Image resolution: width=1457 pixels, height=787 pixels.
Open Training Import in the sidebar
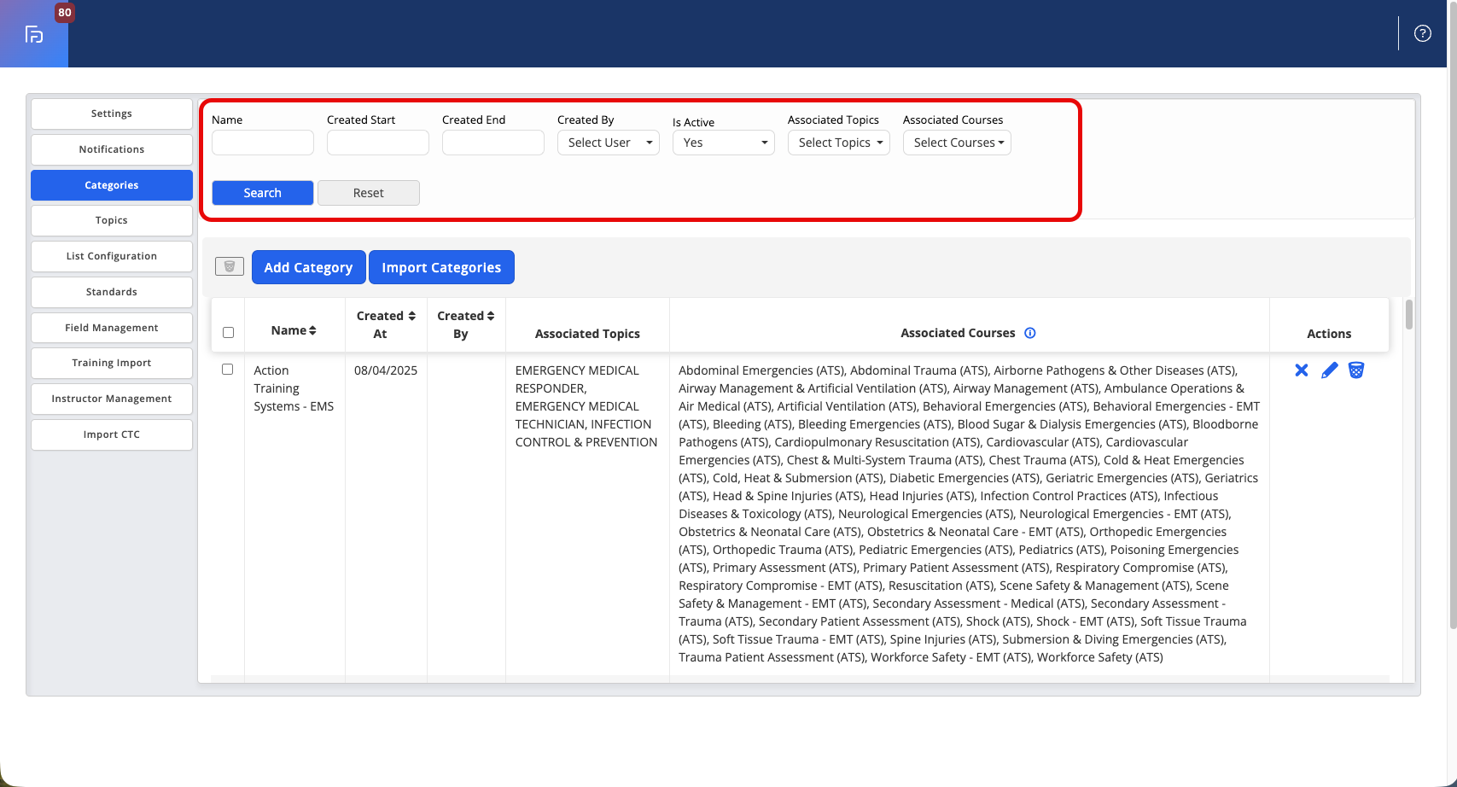(x=112, y=363)
